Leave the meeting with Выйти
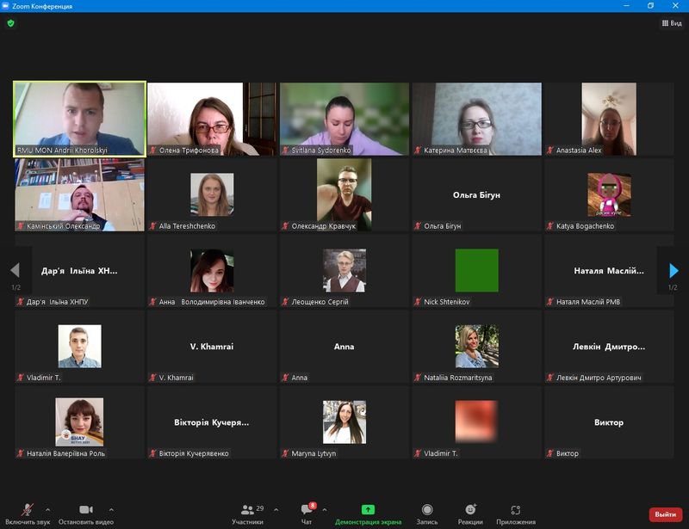 coord(665,514)
